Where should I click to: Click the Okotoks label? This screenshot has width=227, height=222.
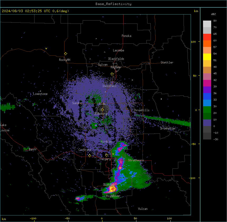pyautogui.click(x=108, y=185)
